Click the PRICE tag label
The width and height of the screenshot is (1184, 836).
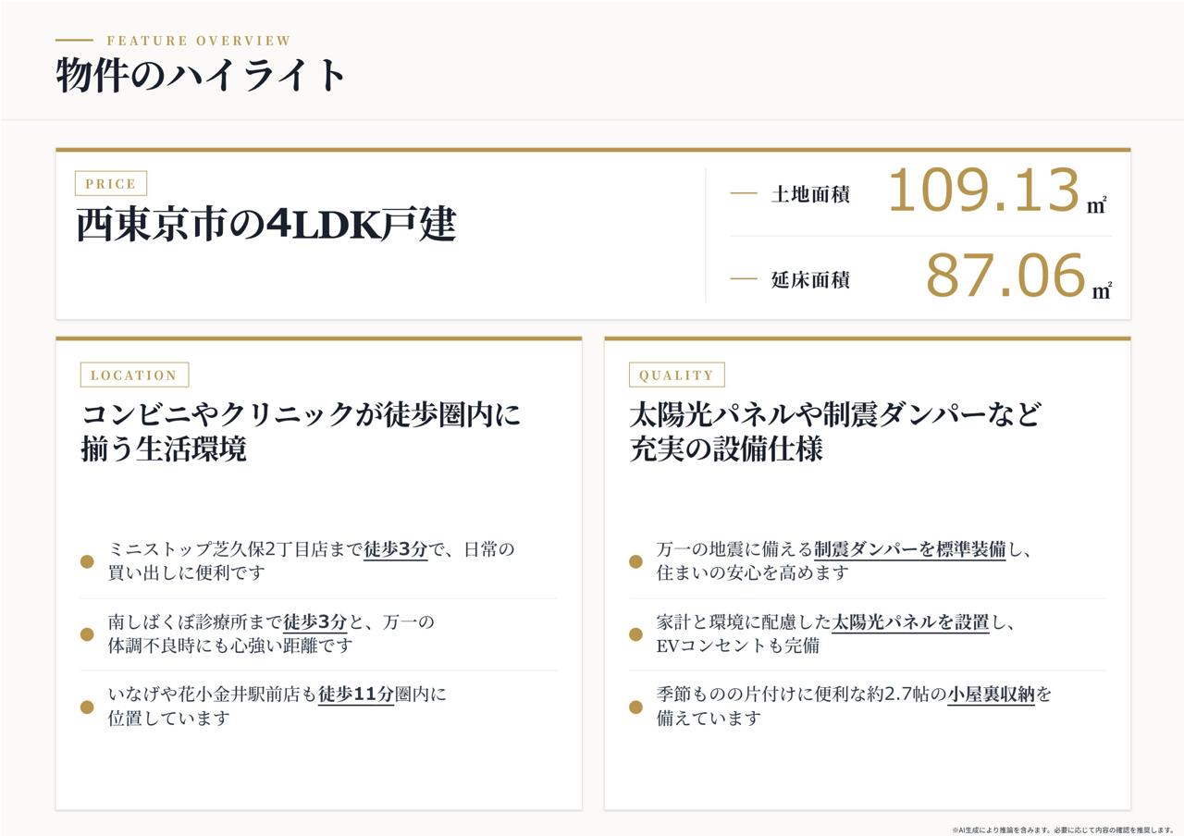coord(111,183)
